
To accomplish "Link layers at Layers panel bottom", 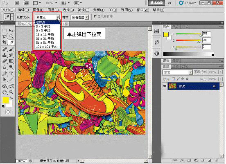I will [175, 160].
